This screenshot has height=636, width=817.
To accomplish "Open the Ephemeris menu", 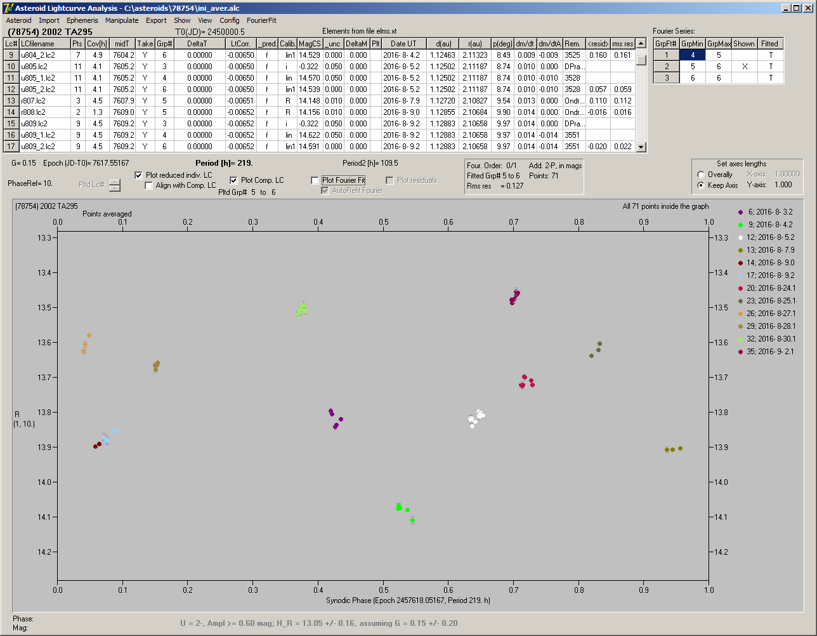I will [82, 20].
